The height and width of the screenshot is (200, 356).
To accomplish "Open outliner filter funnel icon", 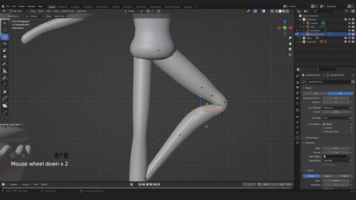I will (346, 11).
